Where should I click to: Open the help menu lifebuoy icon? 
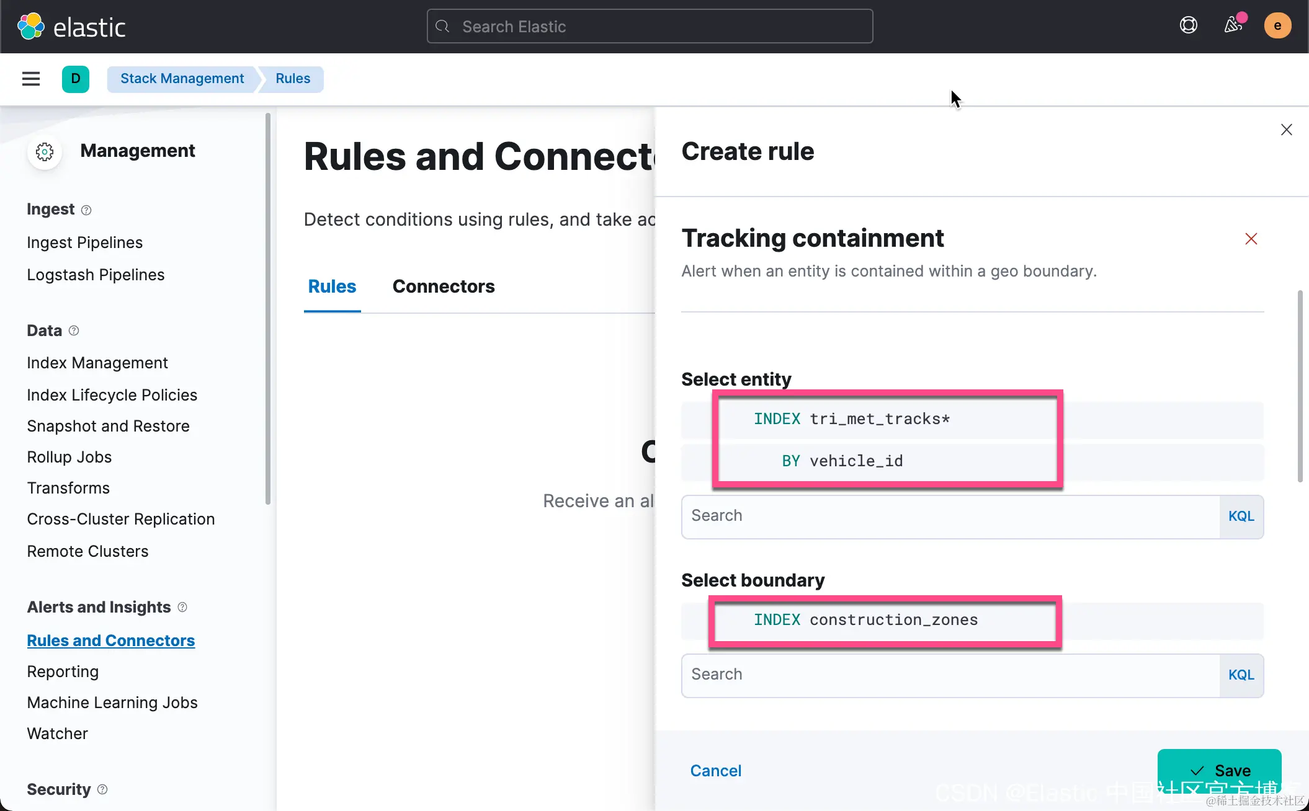tap(1188, 25)
